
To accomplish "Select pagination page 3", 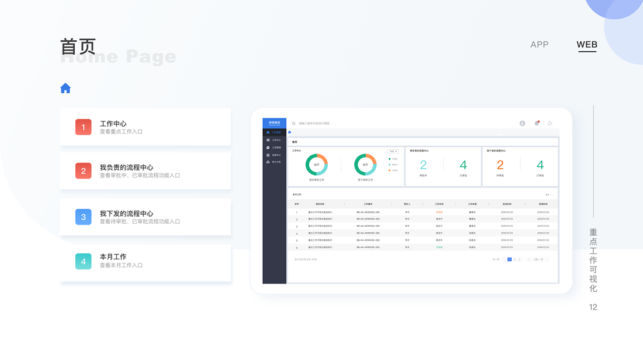I will click(519, 259).
